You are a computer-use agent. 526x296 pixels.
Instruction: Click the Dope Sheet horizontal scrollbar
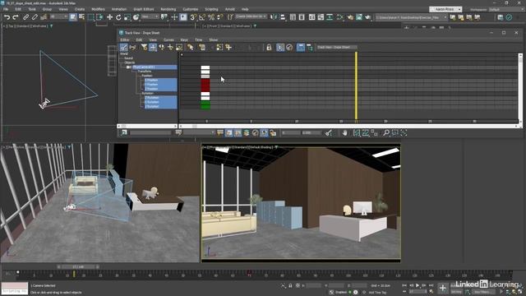coord(348,126)
